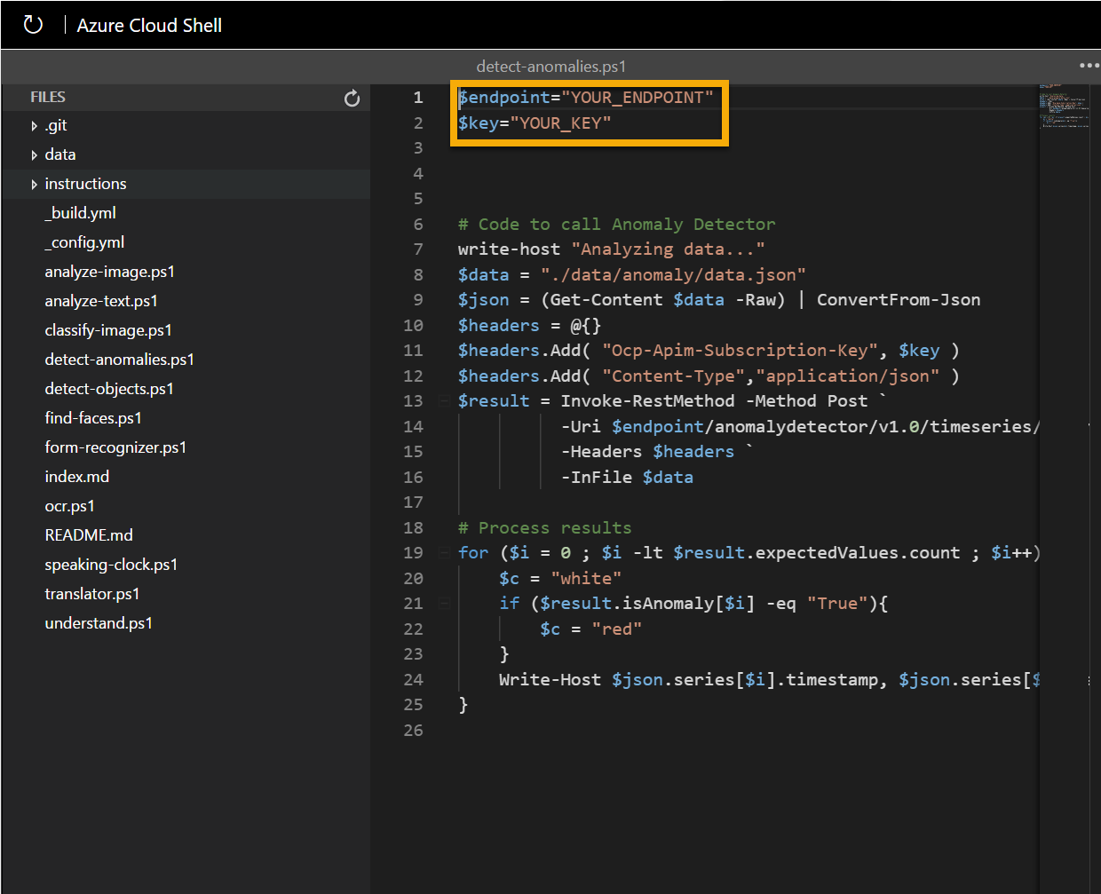Screen dimensions: 1101x894
Task: Click Invoke-RestMethod on line 13
Action: click(647, 401)
